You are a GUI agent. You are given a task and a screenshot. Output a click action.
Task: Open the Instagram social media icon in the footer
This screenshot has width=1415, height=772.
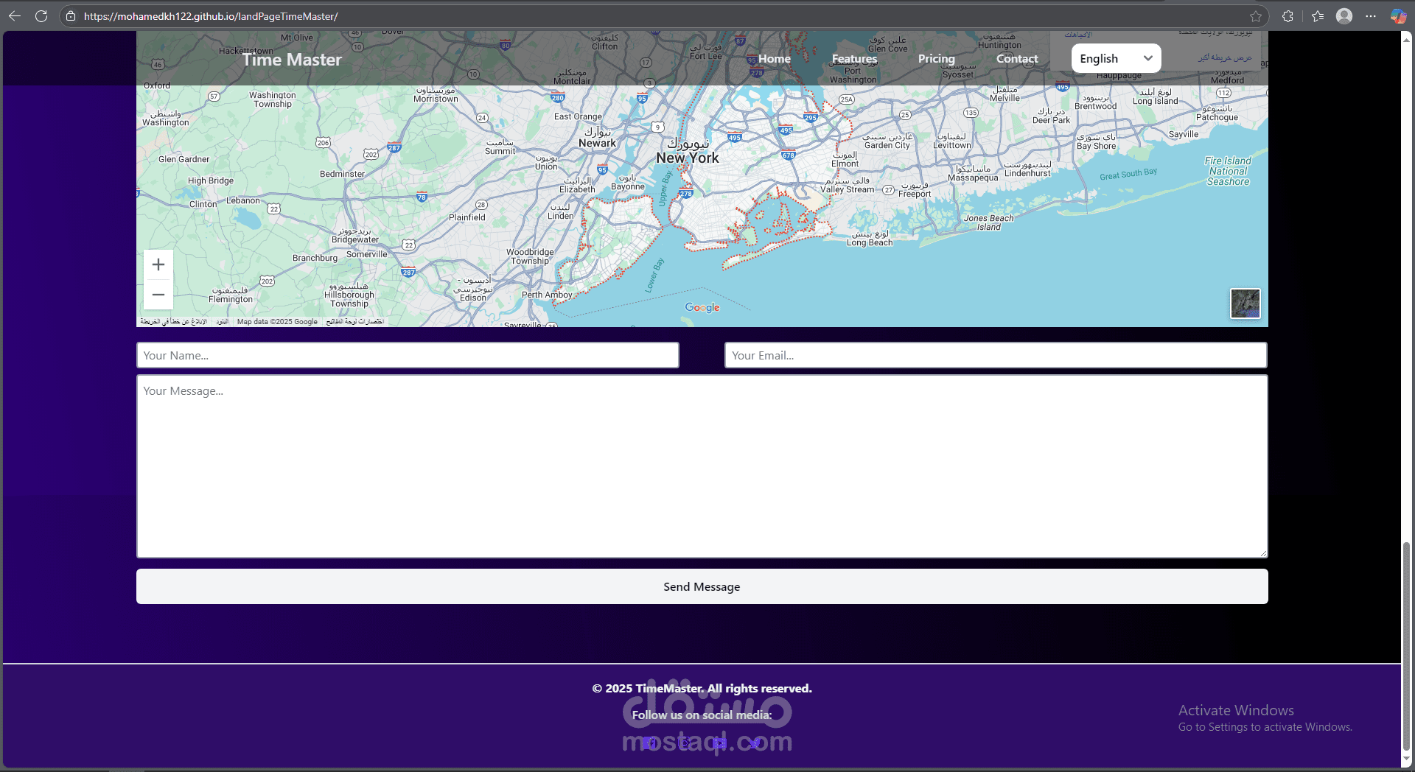click(685, 743)
